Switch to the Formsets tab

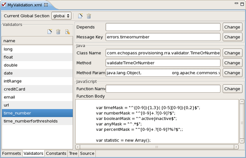click(x=12, y=154)
